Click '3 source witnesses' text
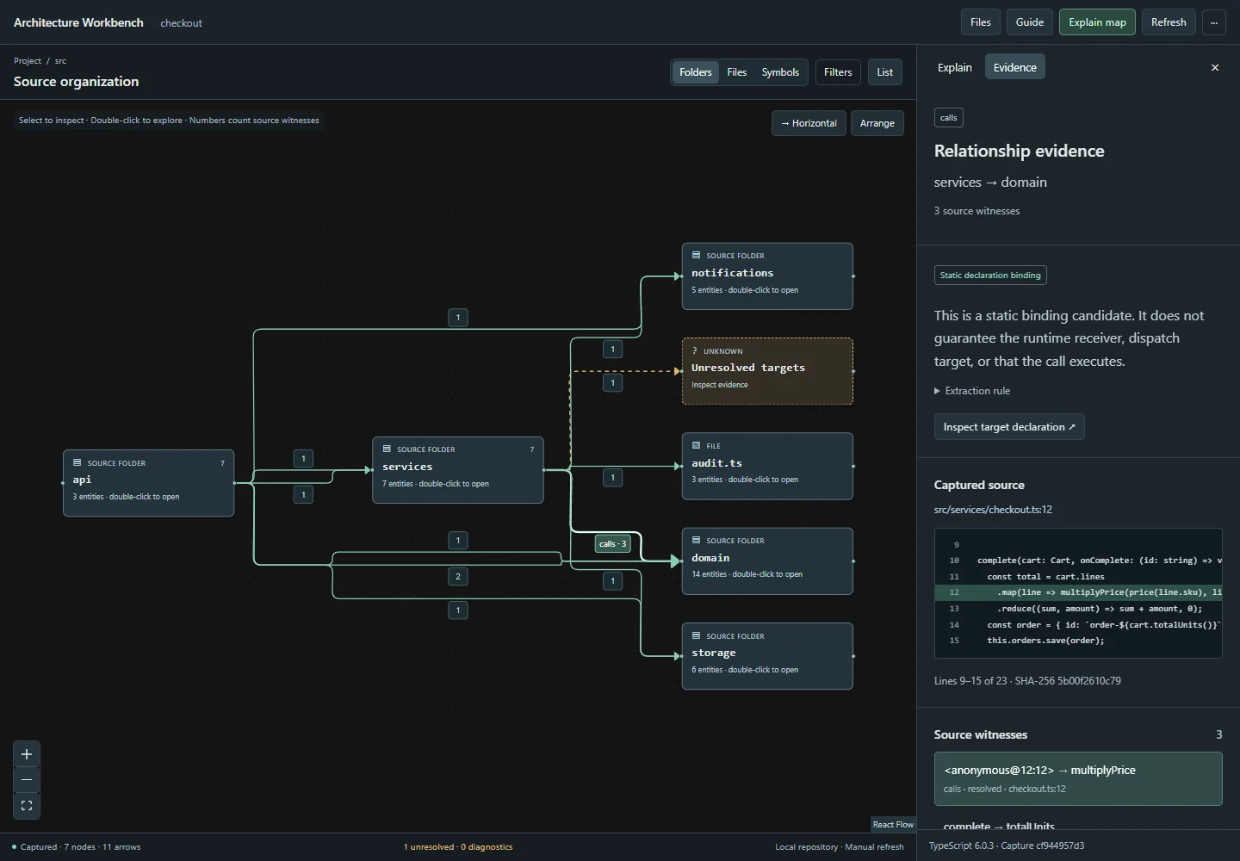 tap(976, 211)
